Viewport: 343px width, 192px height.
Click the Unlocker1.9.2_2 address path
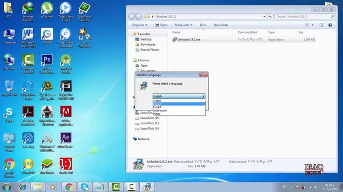pyautogui.click(x=166, y=17)
